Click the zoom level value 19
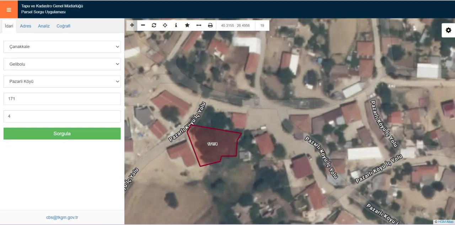Screen dimensions: 455x225 click(262, 26)
